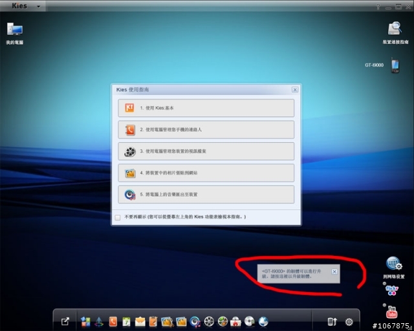414x331 pixels.
Task: Open the green film reel converter icon in dock
Action: [x=223, y=322]
